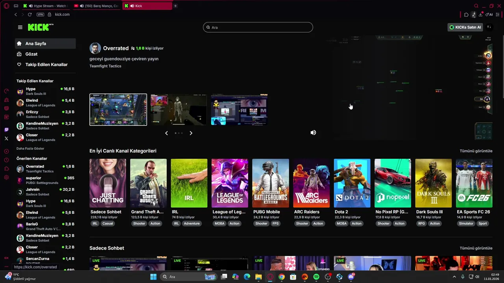Mute audio on the Hype Stream tab
The height and width of the screenshot is (283, 504).
(31, 6)
